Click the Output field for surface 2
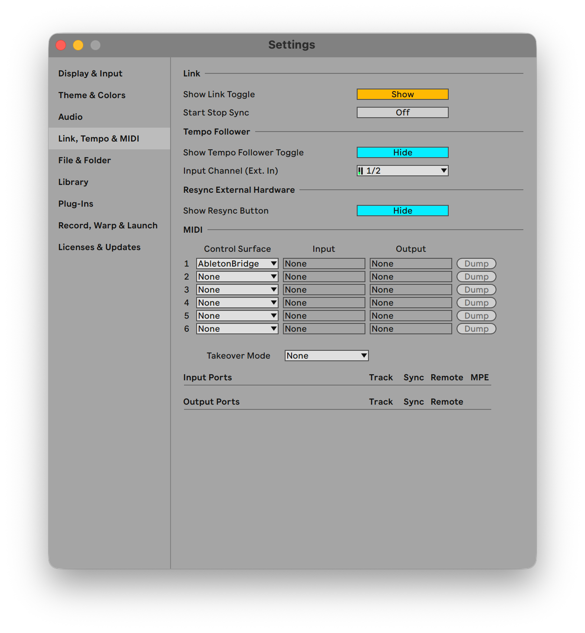This screenshot has height=633, width=585. coord(411,277)
